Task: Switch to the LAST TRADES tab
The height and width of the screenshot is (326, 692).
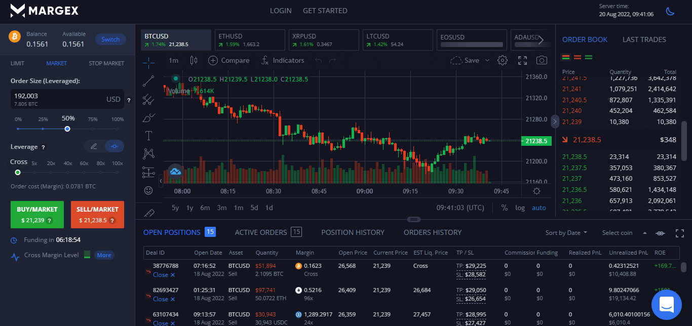Action: 644,39
